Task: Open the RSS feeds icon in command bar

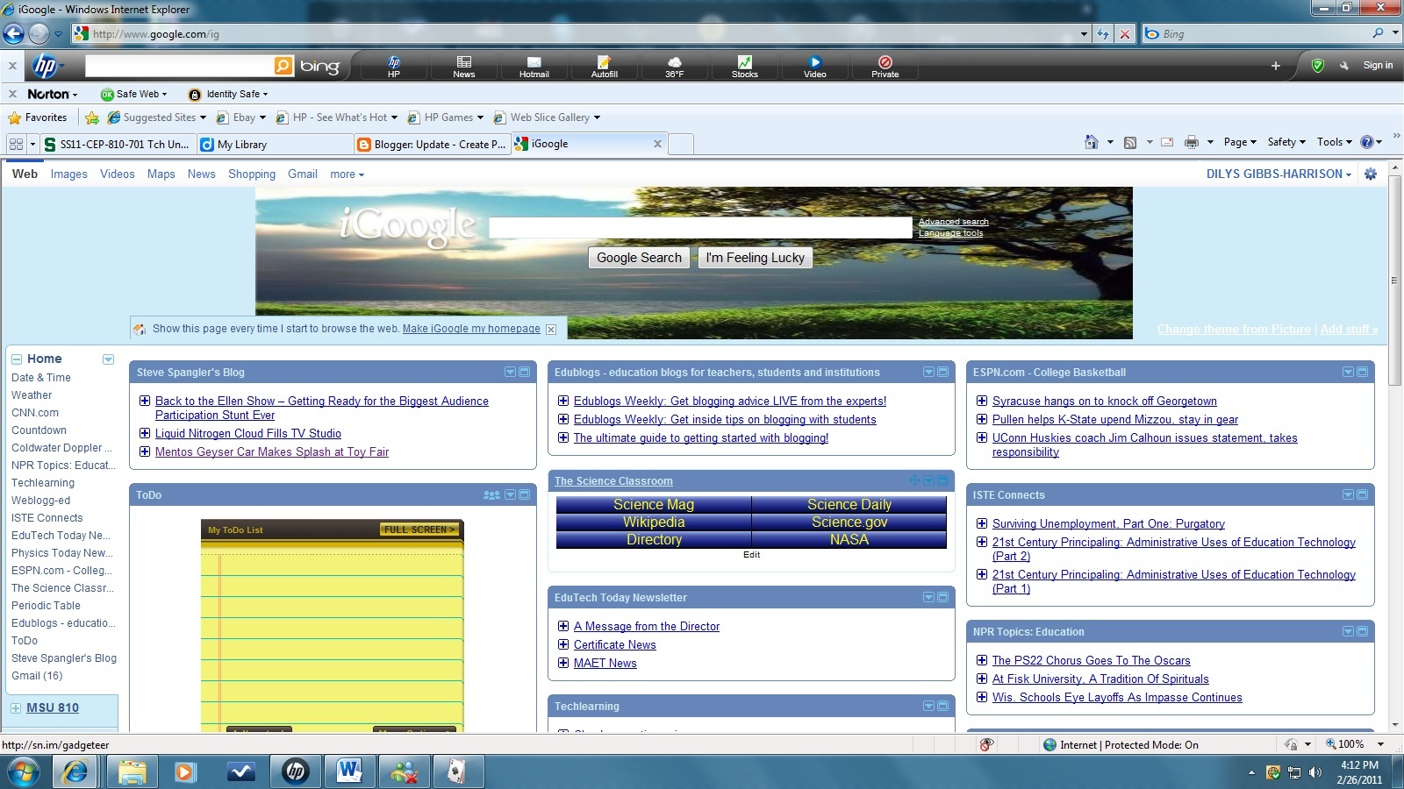Action: (x=1130, y=142)
